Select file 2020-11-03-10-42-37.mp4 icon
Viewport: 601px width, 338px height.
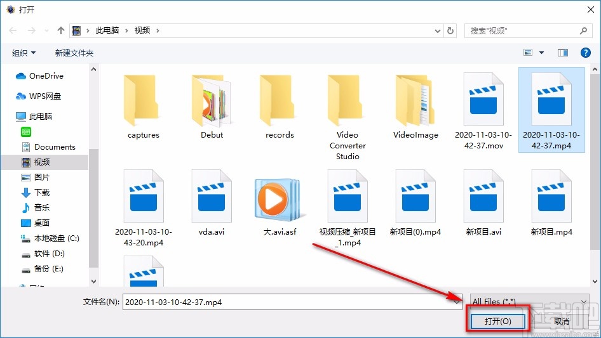click(551, 99)
